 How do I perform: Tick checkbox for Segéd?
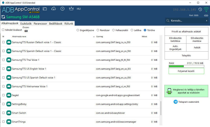[3, 95]
